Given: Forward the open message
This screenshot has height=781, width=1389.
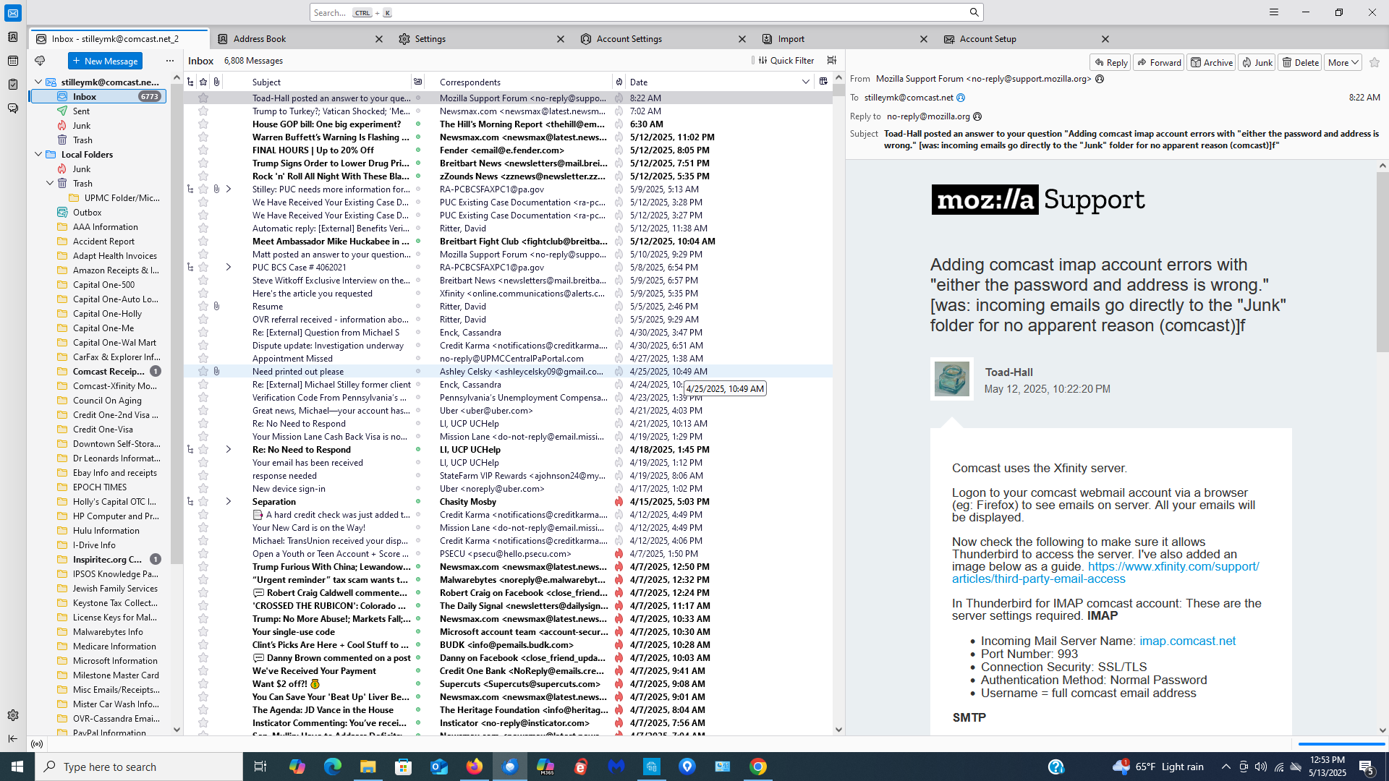Looking at the screenshot, I should 1159,63.
